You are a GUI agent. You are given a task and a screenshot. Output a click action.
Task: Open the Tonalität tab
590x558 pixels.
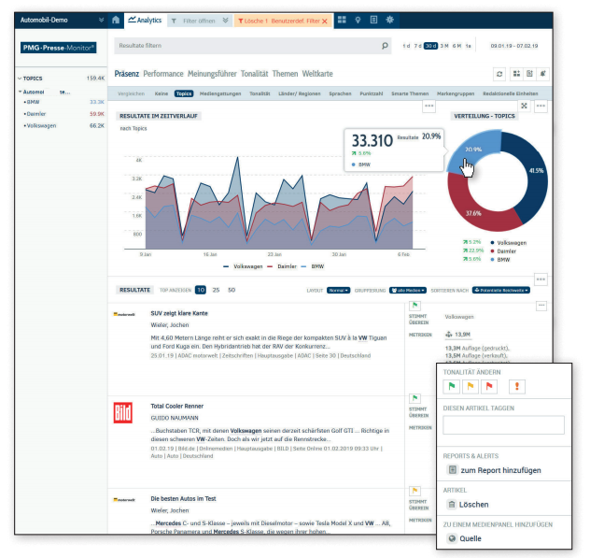pos(254,74)
